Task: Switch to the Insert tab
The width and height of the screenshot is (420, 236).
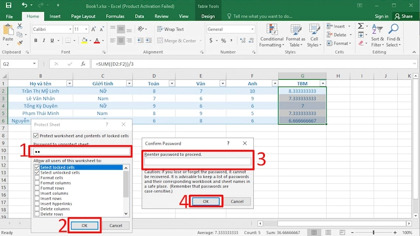Action: point(55,16)
